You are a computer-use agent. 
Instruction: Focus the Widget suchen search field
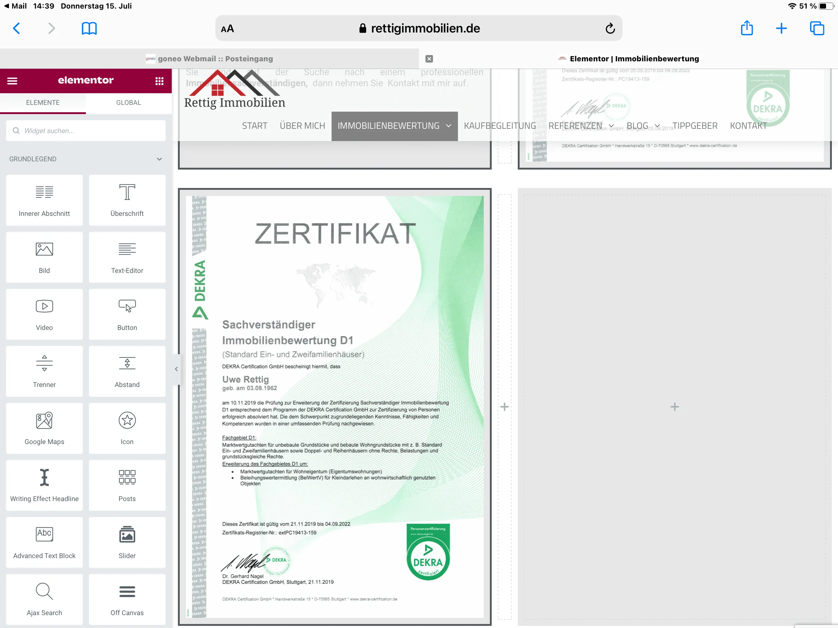coord(86,131)
